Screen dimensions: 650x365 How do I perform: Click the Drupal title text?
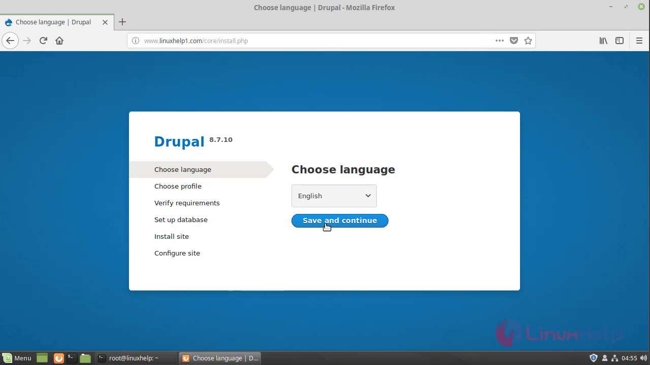pos(179,141)
